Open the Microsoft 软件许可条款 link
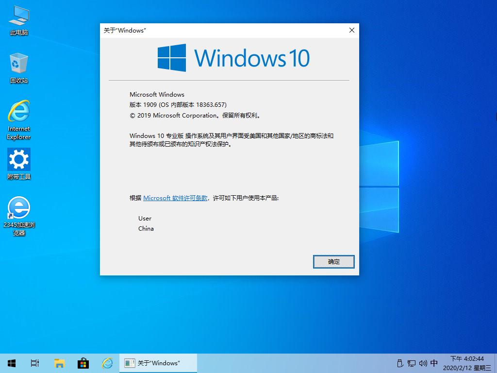The width and height of the screenshot is (497, 373). (x=175, y=198)
